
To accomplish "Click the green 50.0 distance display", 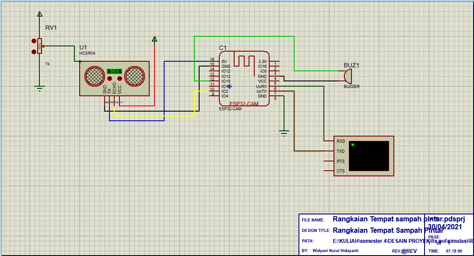I will (114, 71).
